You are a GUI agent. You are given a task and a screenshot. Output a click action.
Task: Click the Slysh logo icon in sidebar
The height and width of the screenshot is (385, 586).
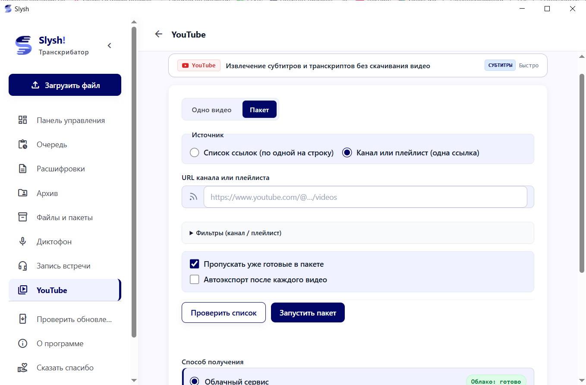(23, 45)
